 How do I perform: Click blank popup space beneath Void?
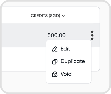[69, 80]
